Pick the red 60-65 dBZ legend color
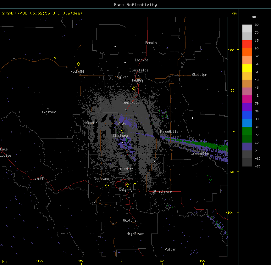 coord(247,44)
